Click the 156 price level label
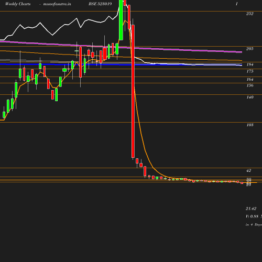262x262 pixels. coord(250,85)
